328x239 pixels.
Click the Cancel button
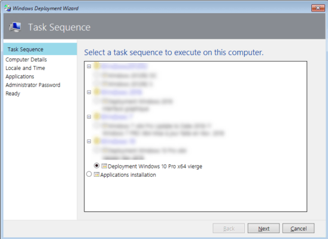(298, 228)
